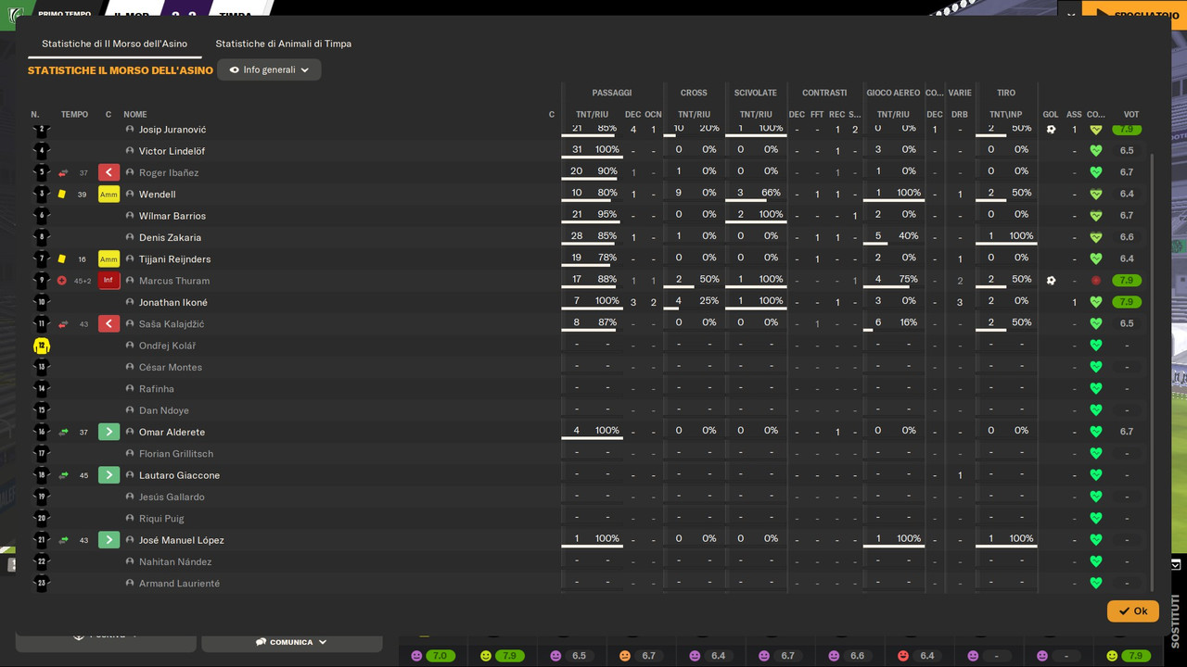
Task: Click Tijjani Reijnders' yellow Amm badge
Action: tap(108, 259)
